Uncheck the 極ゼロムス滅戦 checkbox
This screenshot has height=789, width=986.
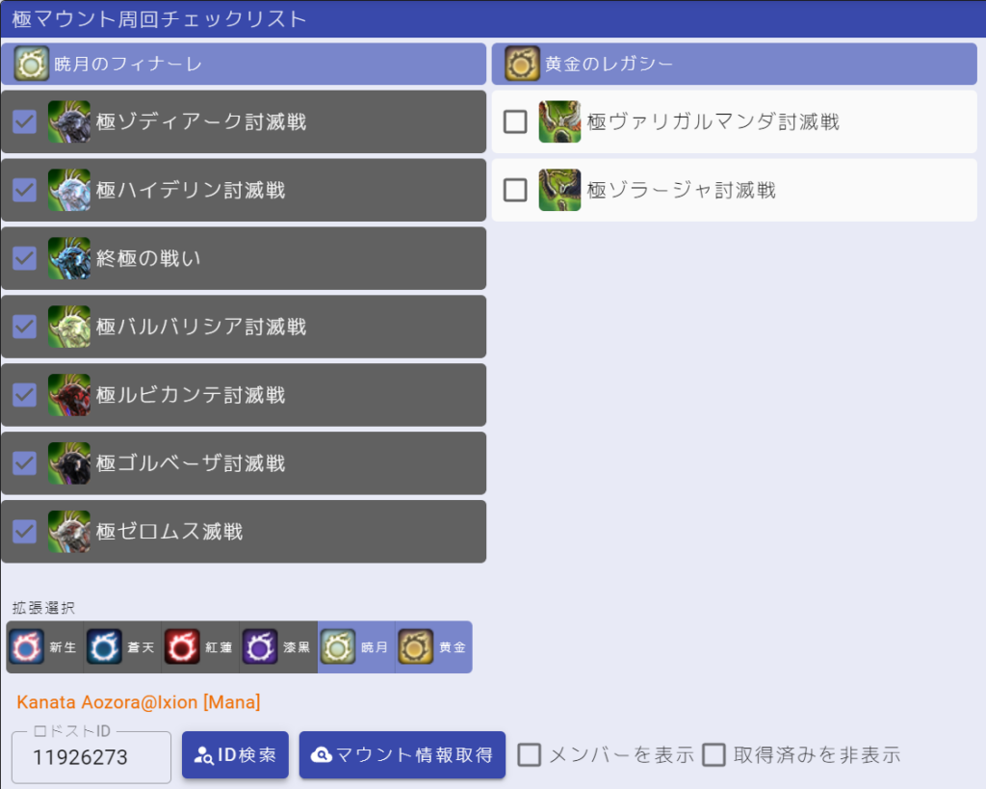(x=25, y=532)
